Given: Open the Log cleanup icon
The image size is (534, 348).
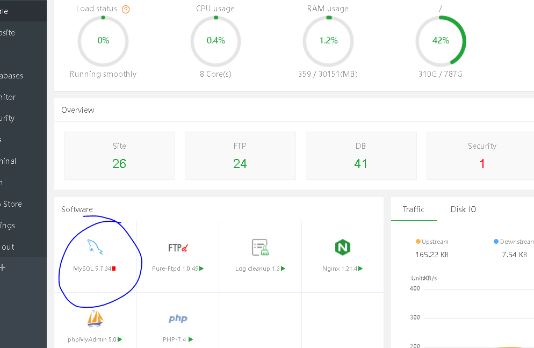Looking at the screenshot, I should tap(260, 247).
